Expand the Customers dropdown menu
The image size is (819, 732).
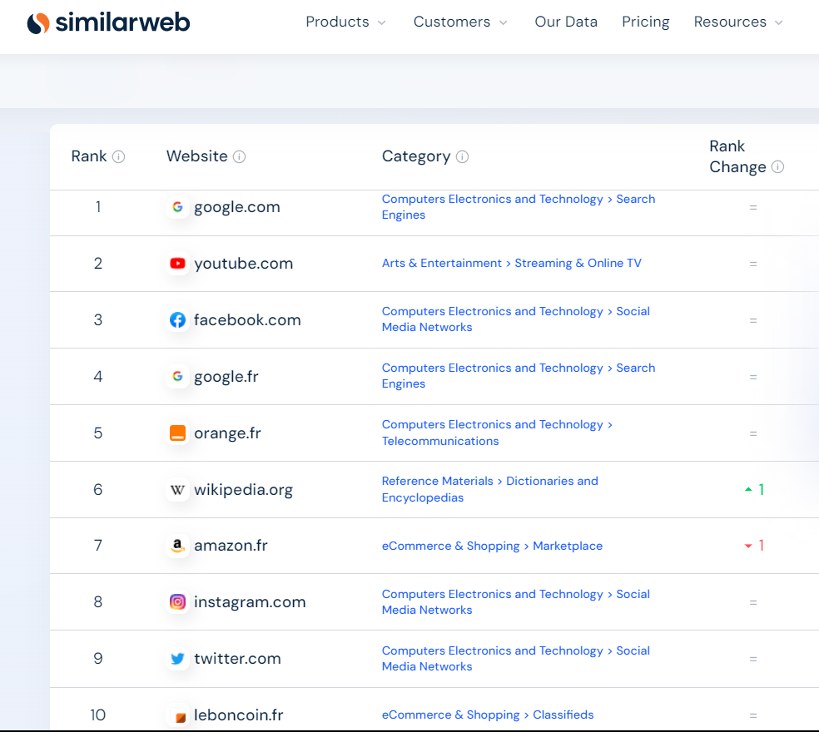pyautogui.click(x=460, y=22)
